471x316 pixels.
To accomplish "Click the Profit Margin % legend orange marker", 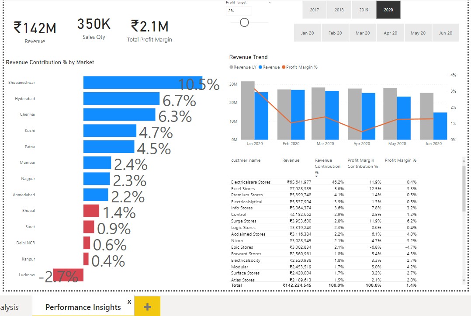I will [x=284, y=67].
